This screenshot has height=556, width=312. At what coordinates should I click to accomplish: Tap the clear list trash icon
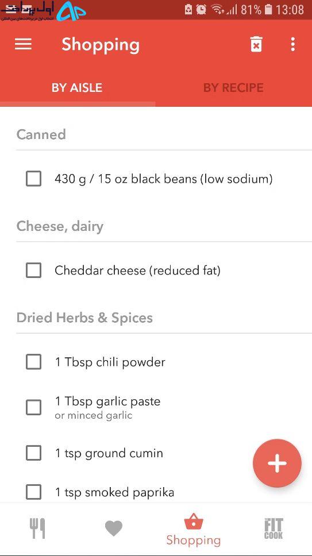(x=256, y=44)
